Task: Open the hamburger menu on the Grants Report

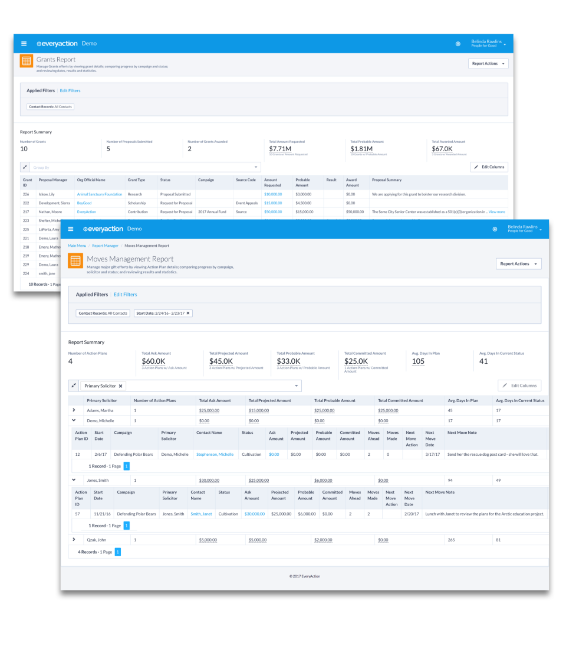Action: coord(24,43)
